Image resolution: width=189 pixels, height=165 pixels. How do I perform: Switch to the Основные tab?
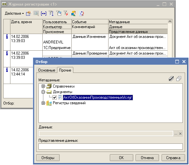[47, 70]
